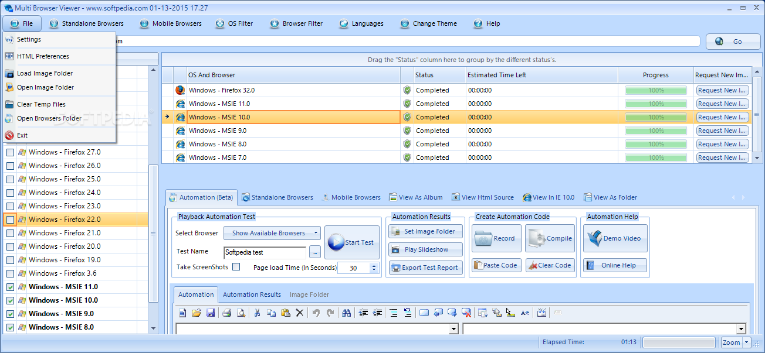Image resolution: width=765 pixels, height=353 pixels.
Task: Click the page load time up arrow
Action: click(x=374, y=265)
